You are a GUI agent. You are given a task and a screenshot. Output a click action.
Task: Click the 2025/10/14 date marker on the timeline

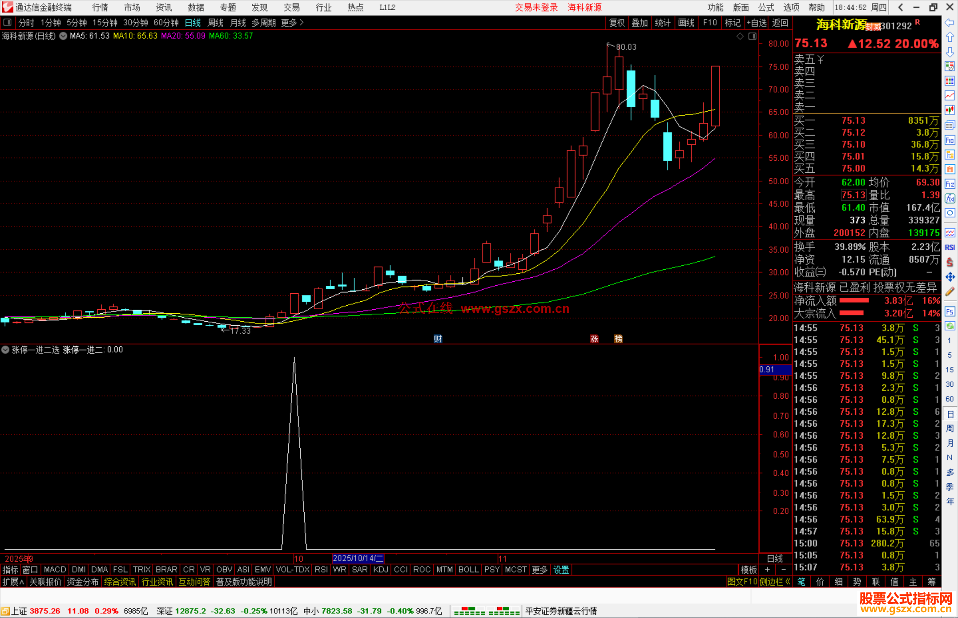pyautogui.click(x=357, y=558)
